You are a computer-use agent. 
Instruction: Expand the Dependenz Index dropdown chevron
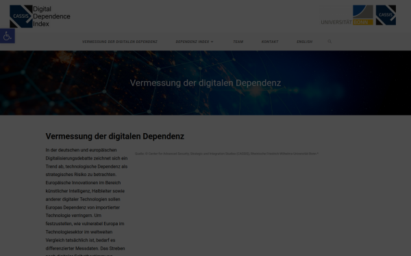(x=212, y=42)
